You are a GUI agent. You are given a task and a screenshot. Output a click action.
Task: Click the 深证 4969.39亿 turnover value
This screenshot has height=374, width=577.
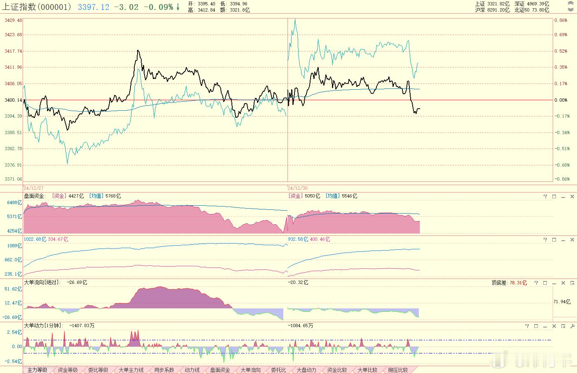[532, 4]
